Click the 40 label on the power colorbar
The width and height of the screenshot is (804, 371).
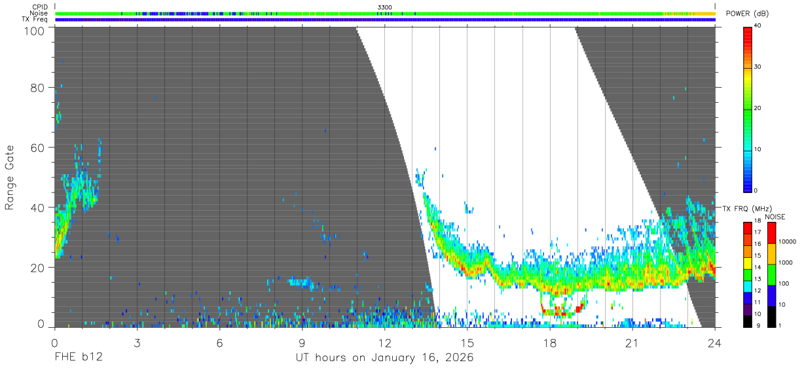758,26
